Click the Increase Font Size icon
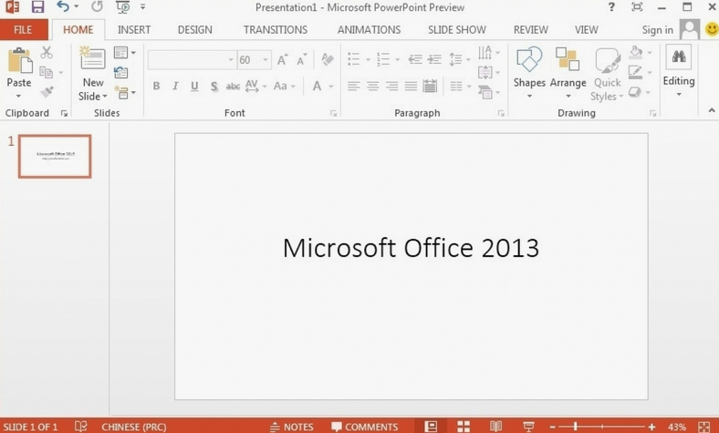 (x=283, y=60)
